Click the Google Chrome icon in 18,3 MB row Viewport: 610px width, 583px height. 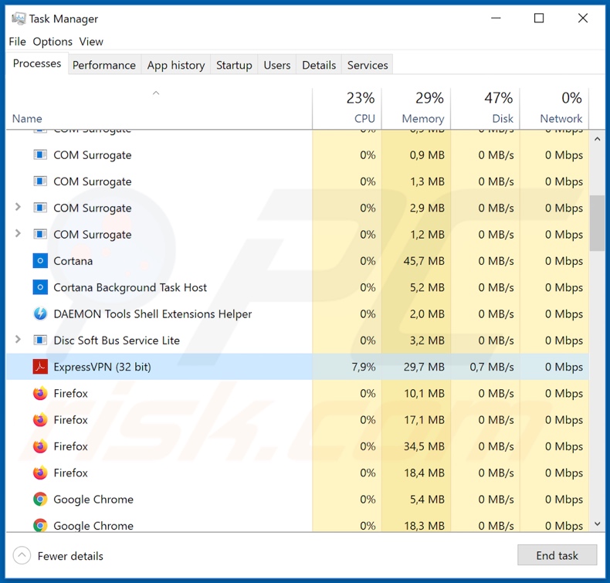pos(40,525)
